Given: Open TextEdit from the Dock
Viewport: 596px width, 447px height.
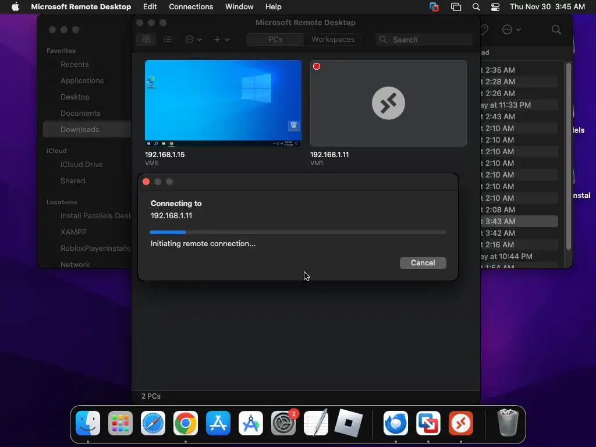Looking at the screenshot, I should click(x=316, y=423).
